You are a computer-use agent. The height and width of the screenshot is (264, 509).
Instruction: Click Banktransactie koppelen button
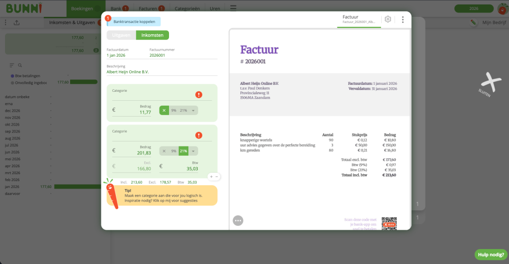tap(134, 22)
